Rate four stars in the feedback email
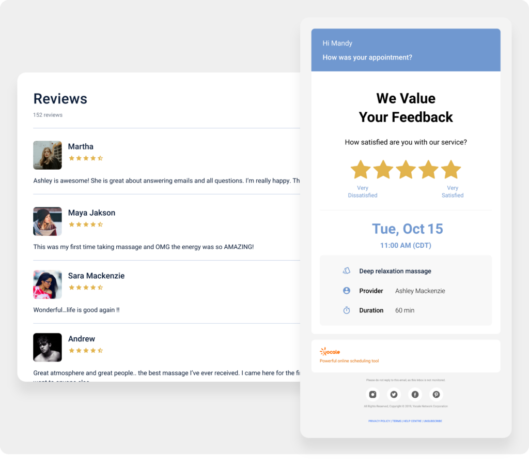 (428, 169)
